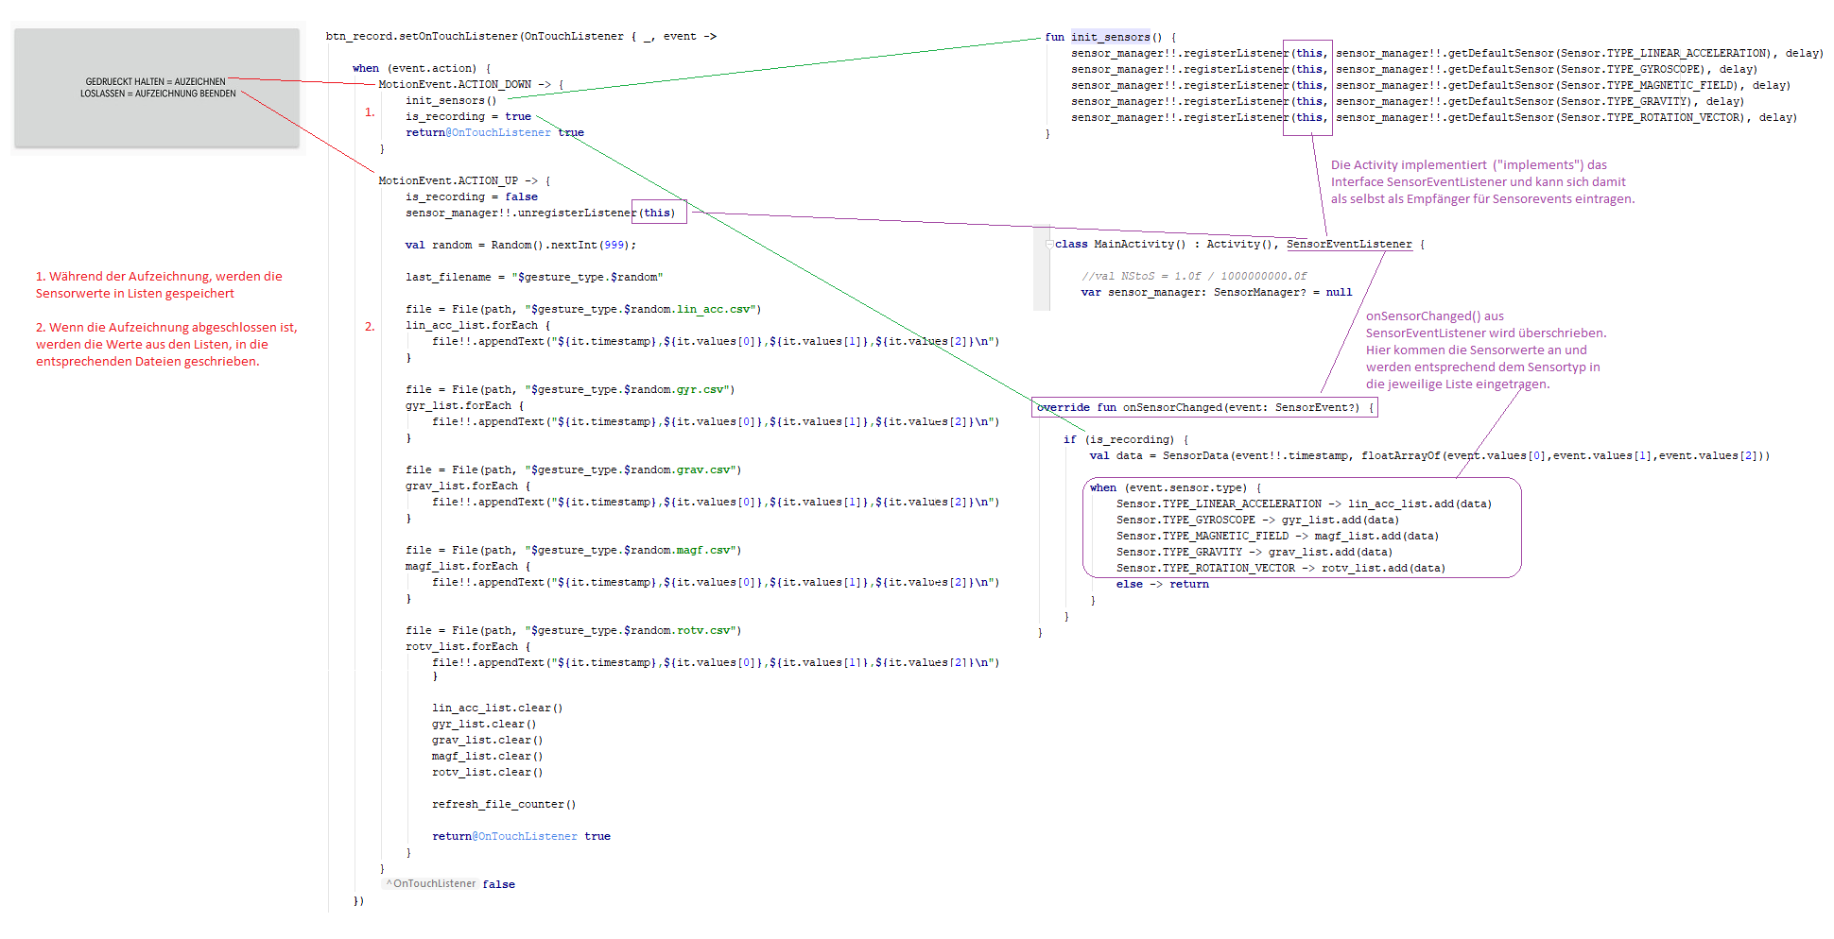Click the File line ending rotv.csv
This screenshot has height=939, width=1834.
(x=574, y=631)
